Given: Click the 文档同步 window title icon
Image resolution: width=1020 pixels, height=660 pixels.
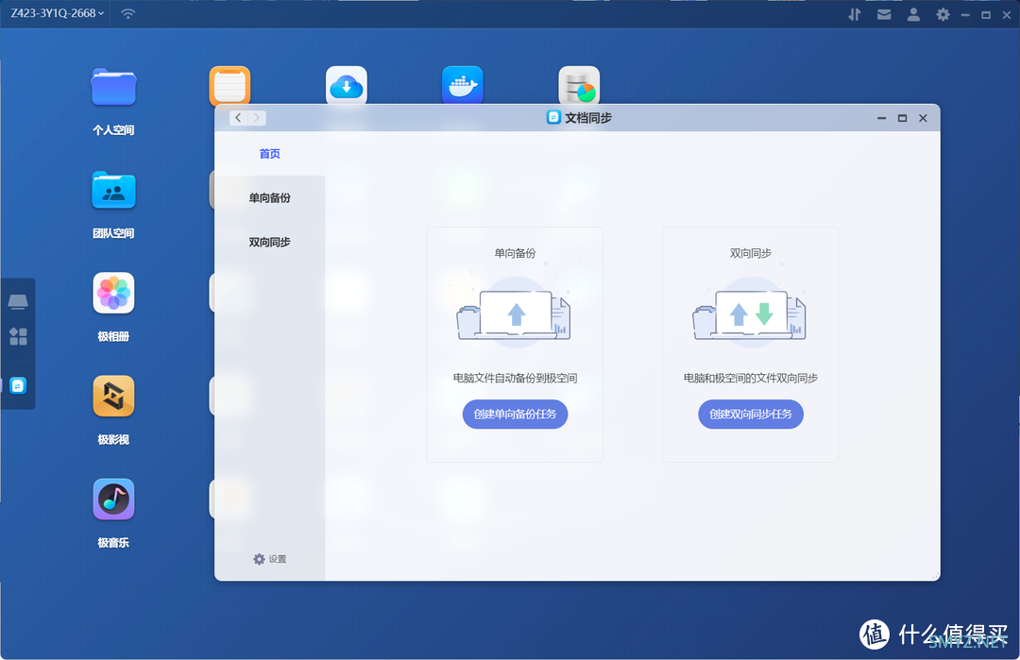Looking at the screenshot, I should 553,118.
